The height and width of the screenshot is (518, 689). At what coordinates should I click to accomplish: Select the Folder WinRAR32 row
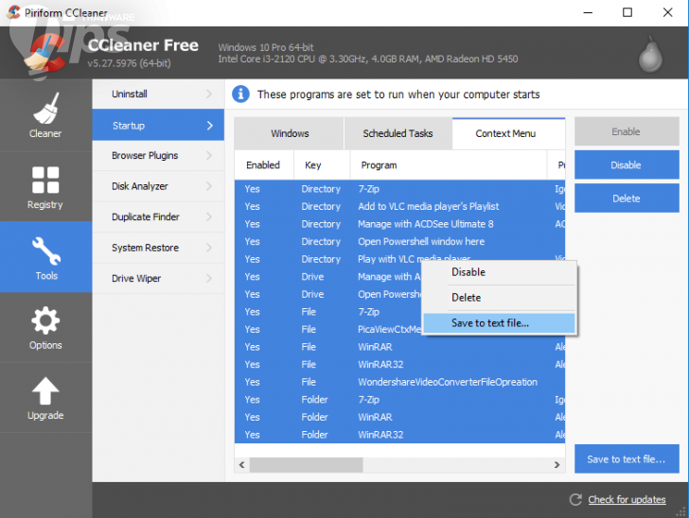[x=399, y=435]
